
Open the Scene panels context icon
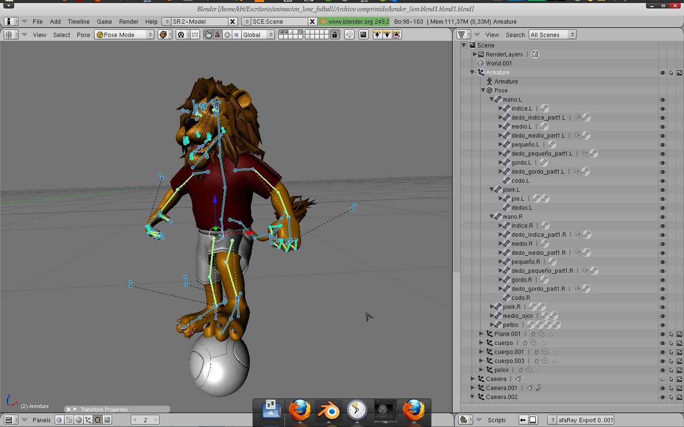pos(107,420)
